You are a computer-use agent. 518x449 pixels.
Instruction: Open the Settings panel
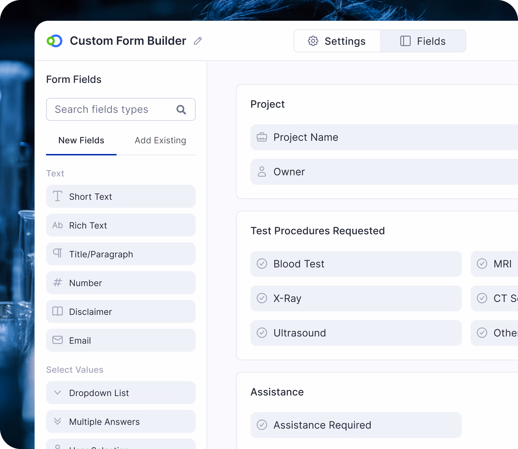(337, 41)
